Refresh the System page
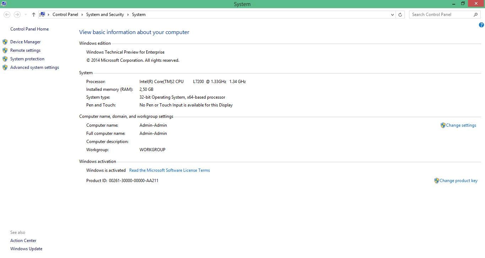 [x=400, y=15]
